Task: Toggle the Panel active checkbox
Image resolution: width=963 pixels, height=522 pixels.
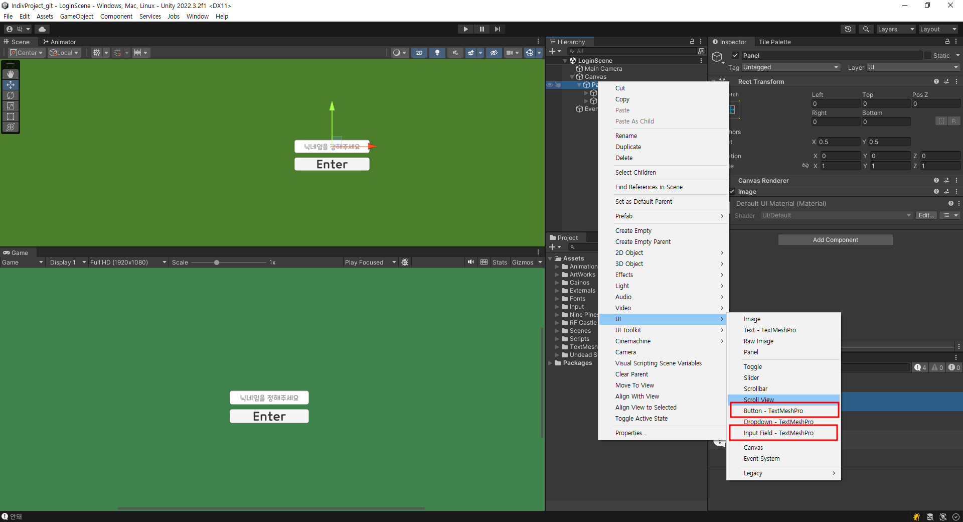Action: click(735, 55)
